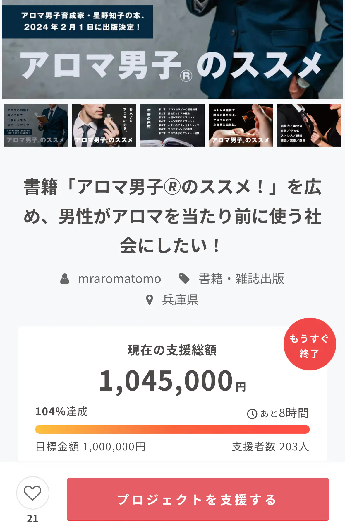Tap the プロジェクトを支援する button
345x531 pixels.
click(x=198, y=499)
